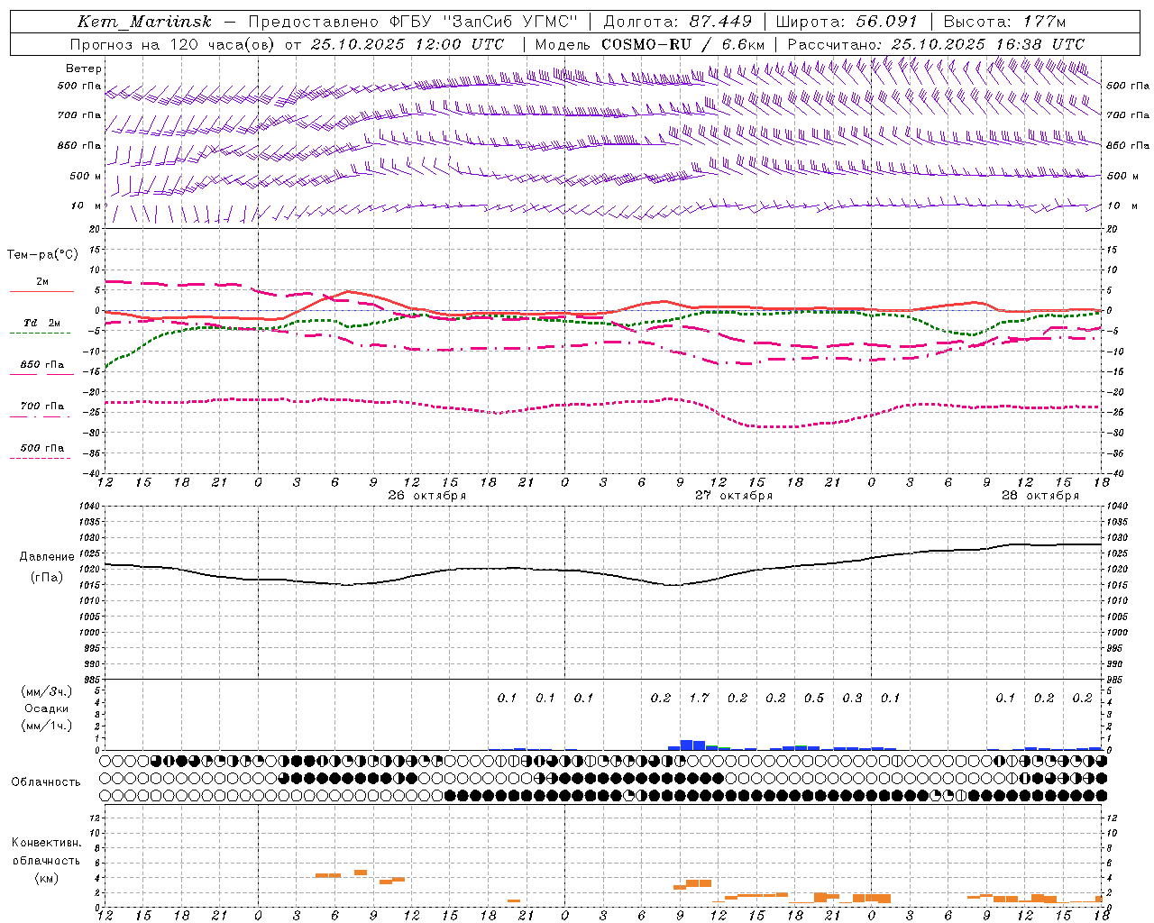Click the 0.3 three-hour precipitation value
The width and height of the screenshot is (1154, 923).
852,699
